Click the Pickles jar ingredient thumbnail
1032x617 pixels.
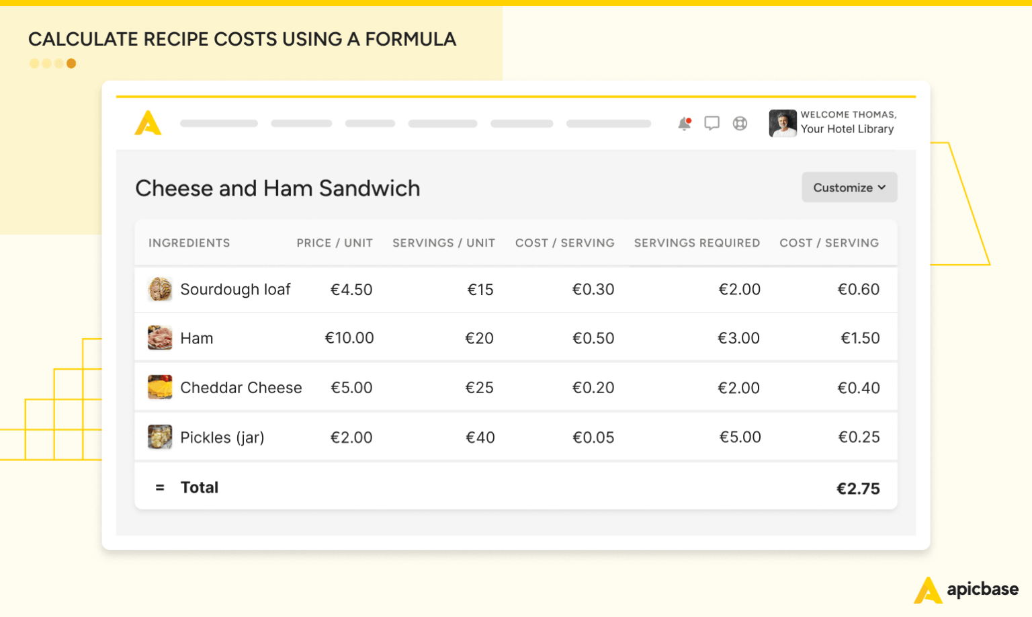pos(159,436)
